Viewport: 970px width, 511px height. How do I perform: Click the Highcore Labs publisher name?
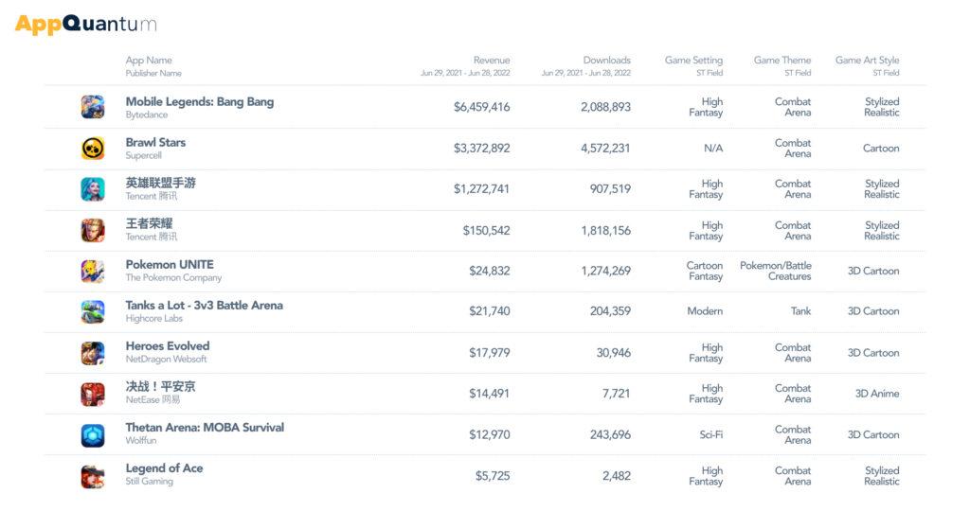coord(154,319)
